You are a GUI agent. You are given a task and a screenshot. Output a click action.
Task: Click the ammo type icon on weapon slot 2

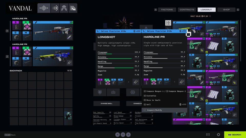tap(69, 63)
